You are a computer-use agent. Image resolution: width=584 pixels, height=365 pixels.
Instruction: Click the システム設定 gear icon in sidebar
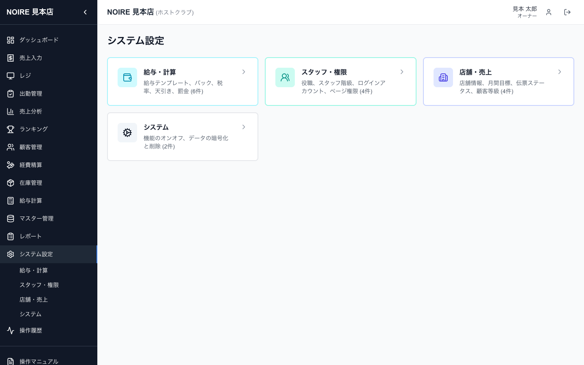pyautogui.click(x=11, y=254)
